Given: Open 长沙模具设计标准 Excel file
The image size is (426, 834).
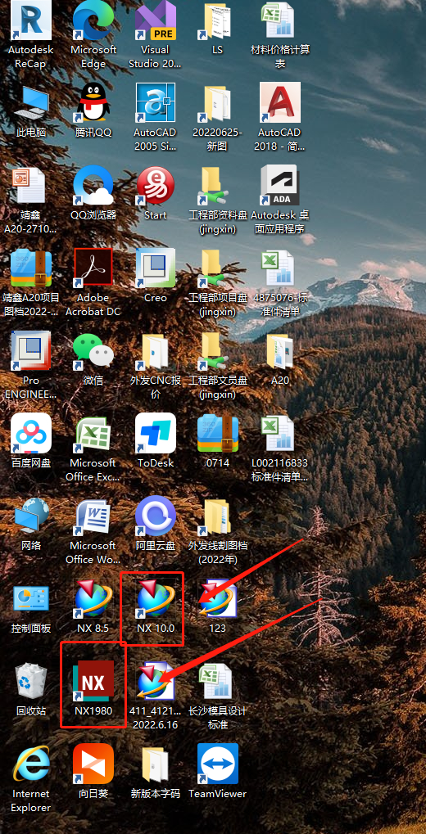Looking at the screenshot, I should [217, 681].
